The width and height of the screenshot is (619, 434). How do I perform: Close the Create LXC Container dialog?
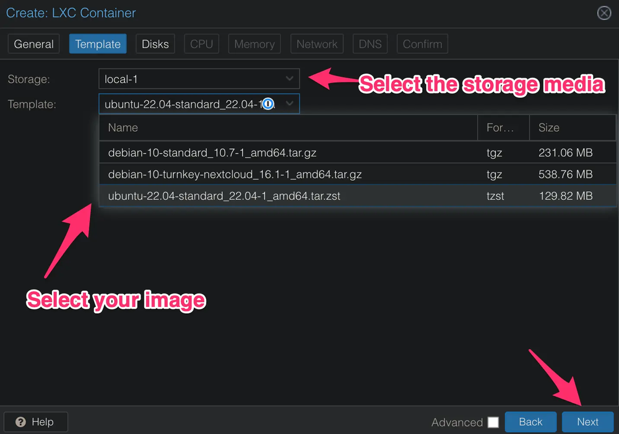[604, 13]
